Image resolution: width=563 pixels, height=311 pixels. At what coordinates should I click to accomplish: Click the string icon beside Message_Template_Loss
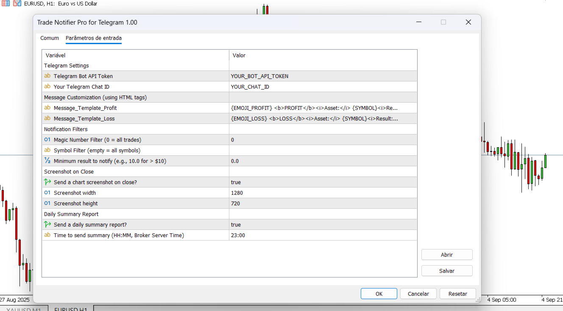click(x=47, y=118)
